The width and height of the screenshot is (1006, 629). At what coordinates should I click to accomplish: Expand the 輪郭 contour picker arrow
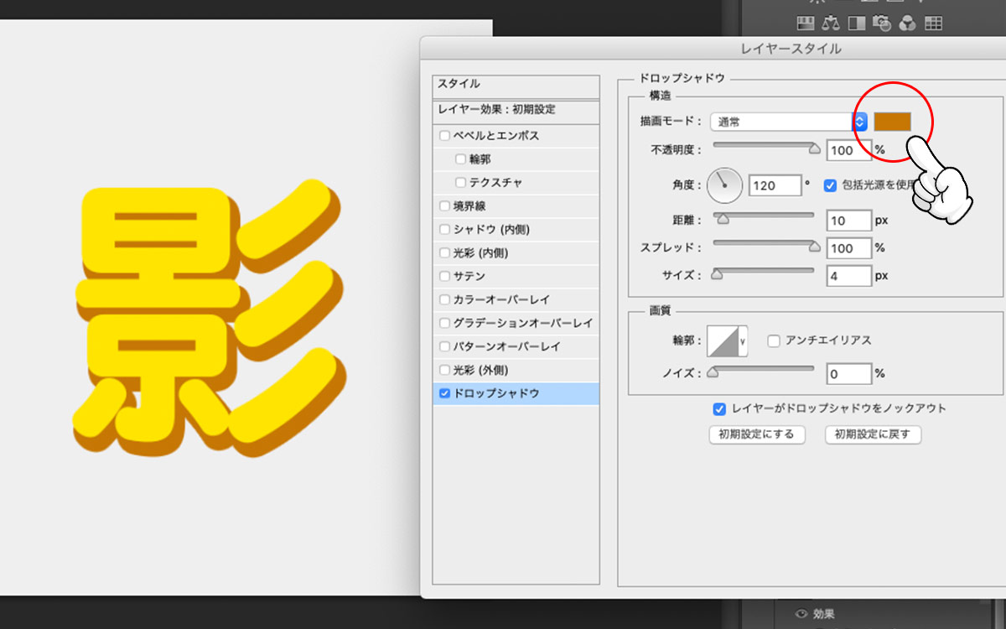742,341
